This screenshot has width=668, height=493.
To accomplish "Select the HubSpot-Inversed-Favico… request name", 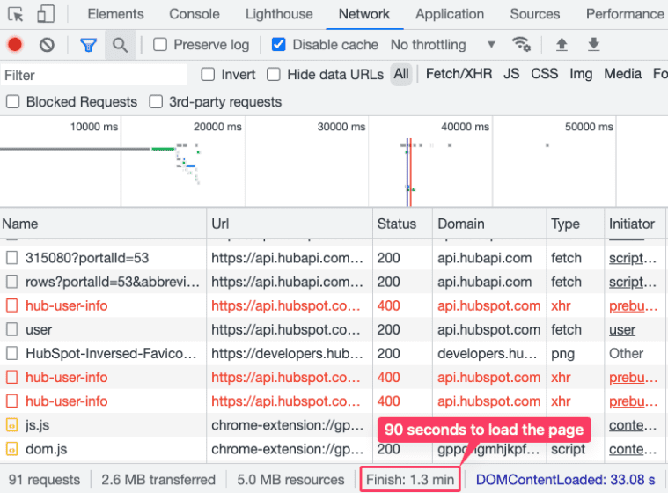I will tap(111, 353).
